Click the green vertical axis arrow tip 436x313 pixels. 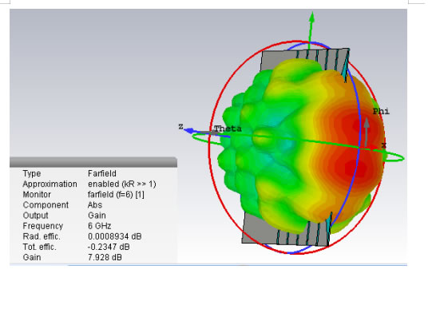(x=311, y=18)
